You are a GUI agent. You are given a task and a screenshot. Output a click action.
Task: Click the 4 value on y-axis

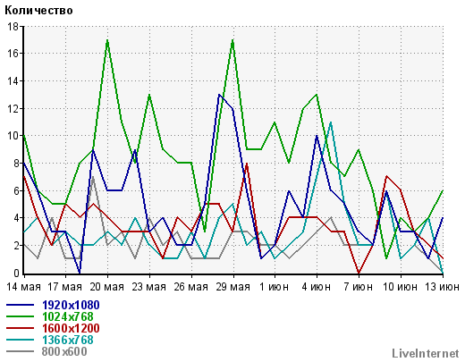point(16,218)
